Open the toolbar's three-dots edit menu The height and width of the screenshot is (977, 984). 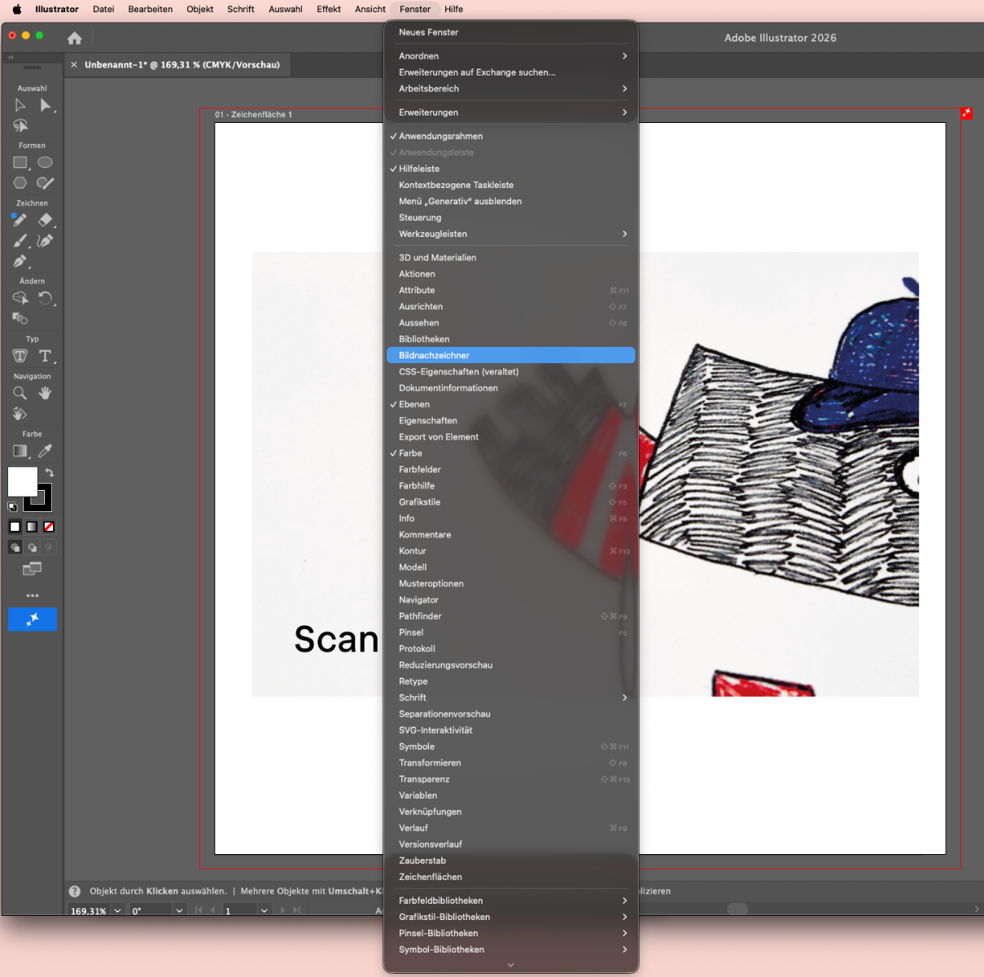[x=33, y=595]
